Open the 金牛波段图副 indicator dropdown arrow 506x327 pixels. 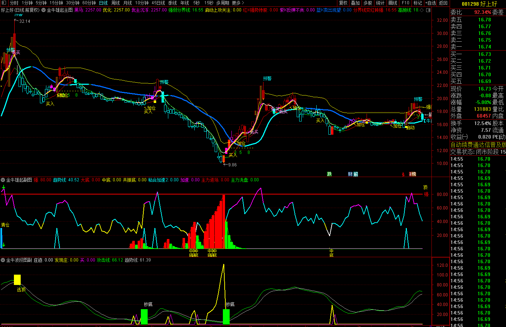click(3, 260)
